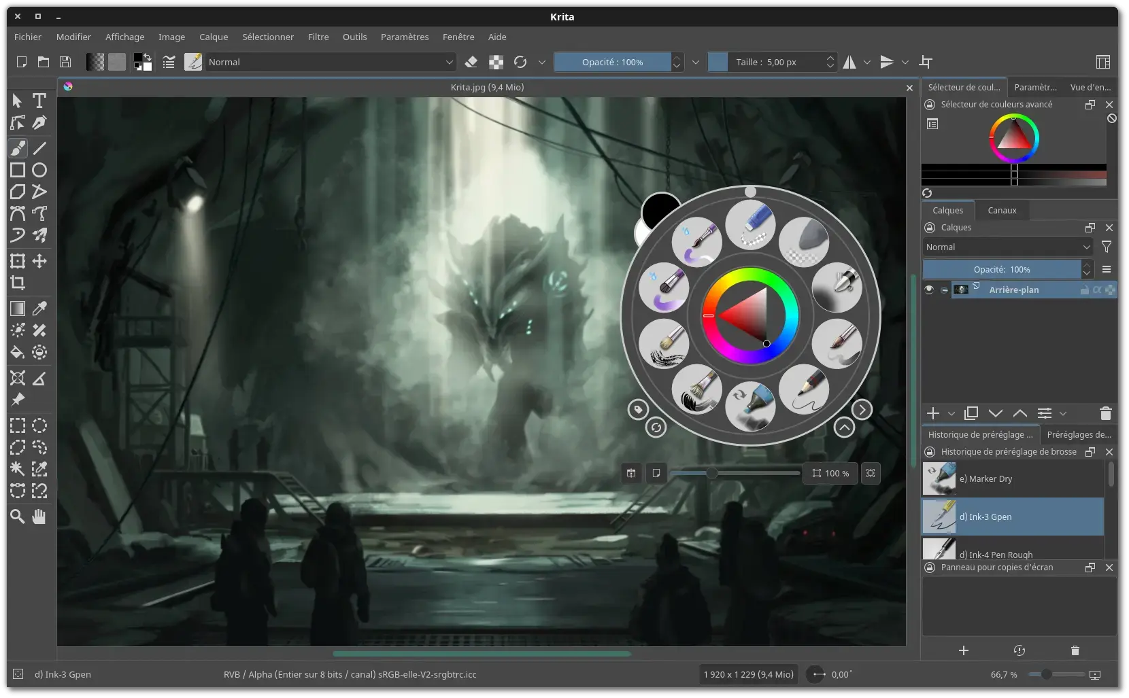Delete layer with the trash icon
1129x698 pixels.
[1105, 413]
